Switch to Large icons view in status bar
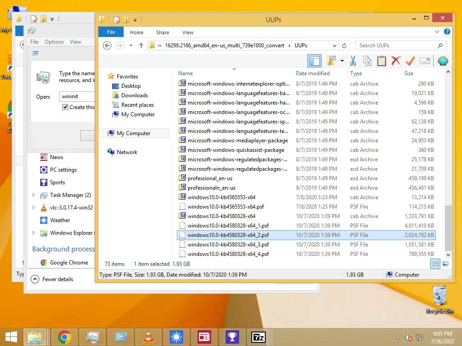This screenshot has width=462, height=346. pyautogui.click(x=445, y=264)
